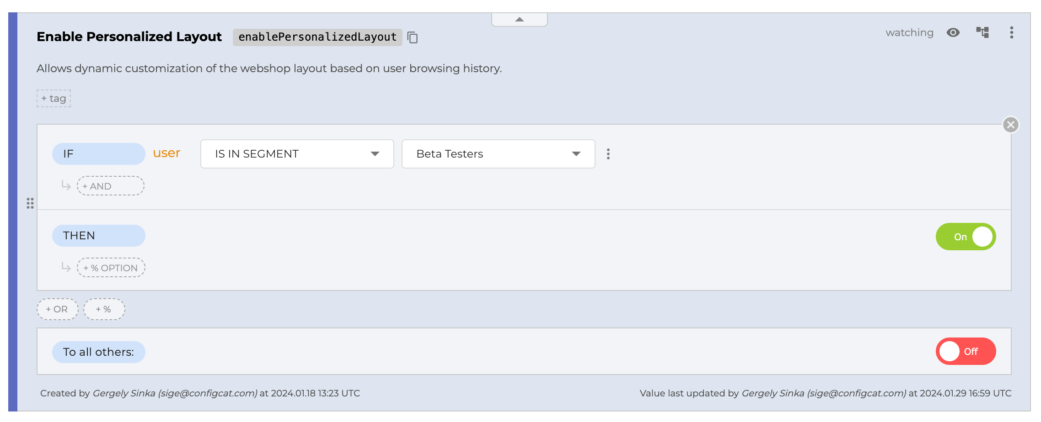This screenshot has width=1041, height=422.
Task: Open the Beta Testers segment dropdown
Action: pyautogui.click(x=498, y=154)
